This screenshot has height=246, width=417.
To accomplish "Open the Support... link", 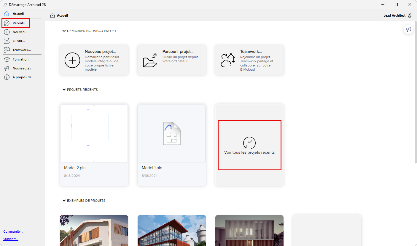I will (x=11, y=239).
